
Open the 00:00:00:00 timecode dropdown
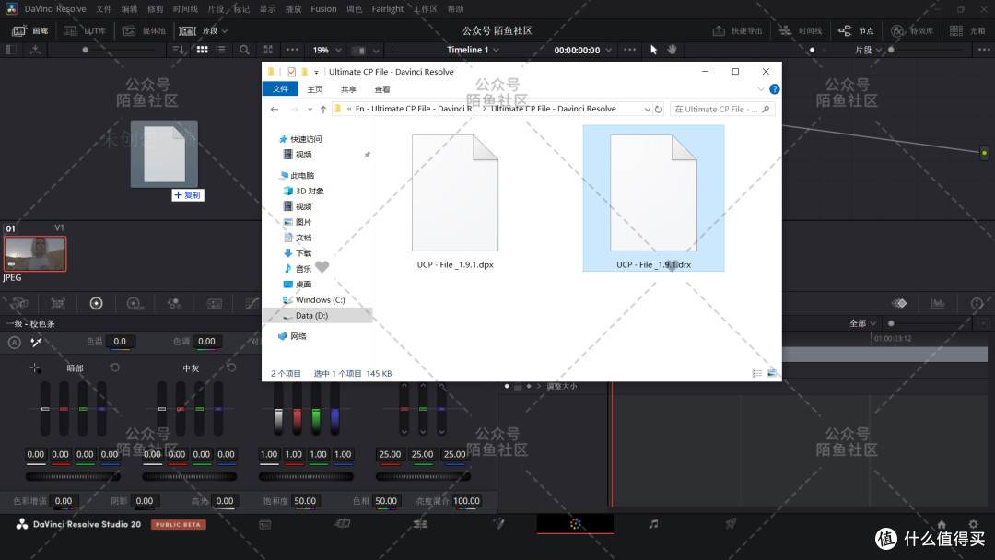(x=582, y=50)
